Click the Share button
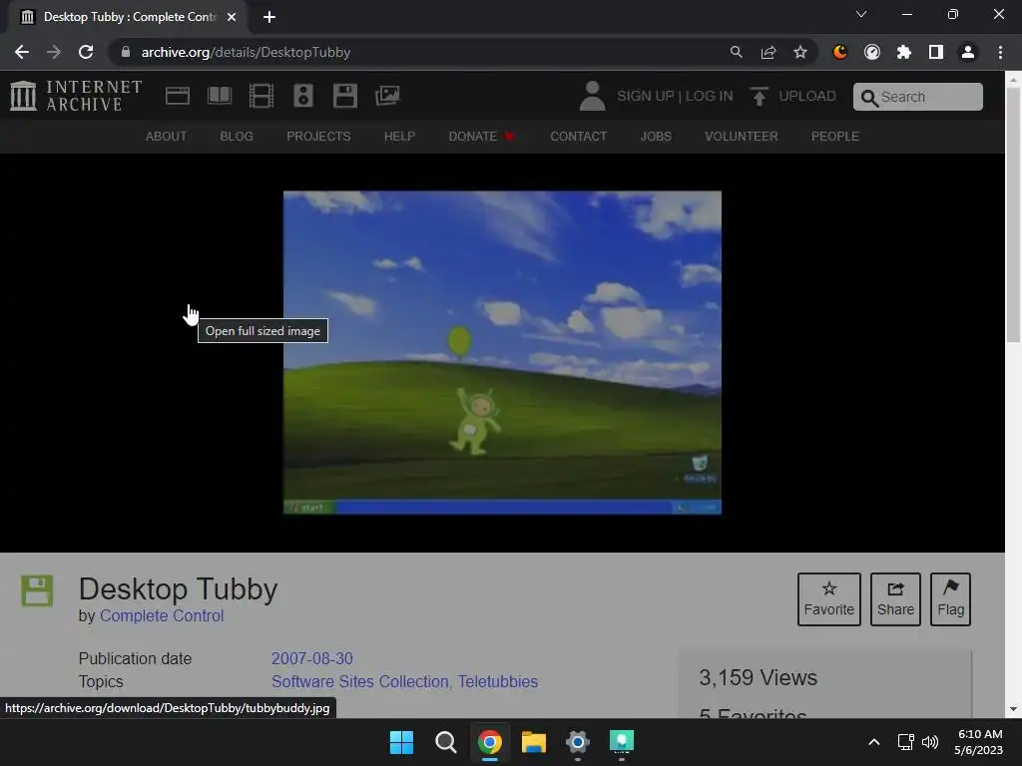 (895, 599)
